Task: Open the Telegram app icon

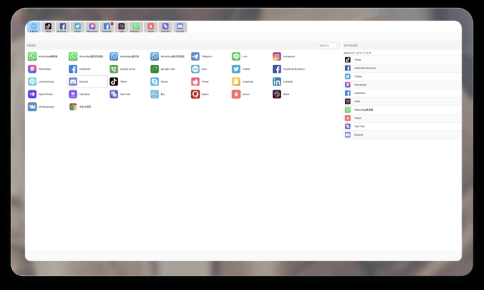Action: pyautogui.click(x=195, y=56)
